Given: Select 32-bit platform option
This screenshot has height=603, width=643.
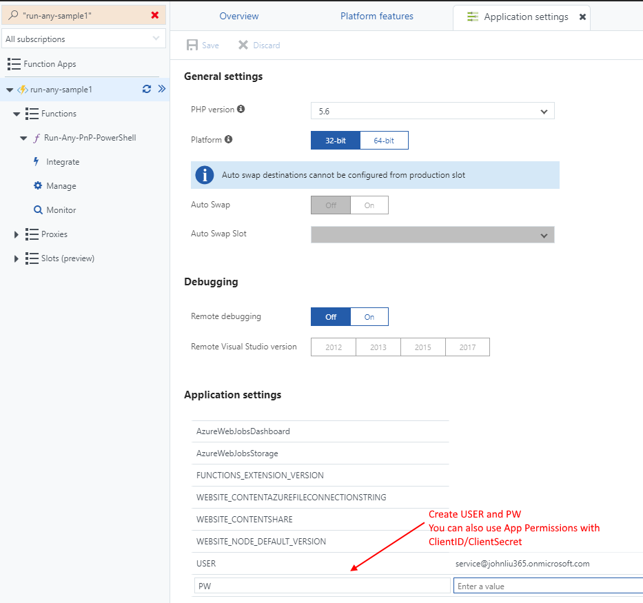Looking at the screenshot, I should click(x=336, y=141).
